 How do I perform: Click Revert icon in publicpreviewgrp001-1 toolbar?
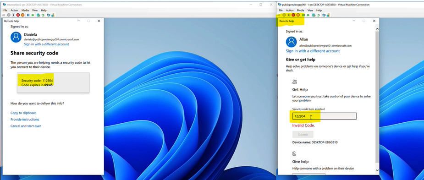(x=319, y=15)
